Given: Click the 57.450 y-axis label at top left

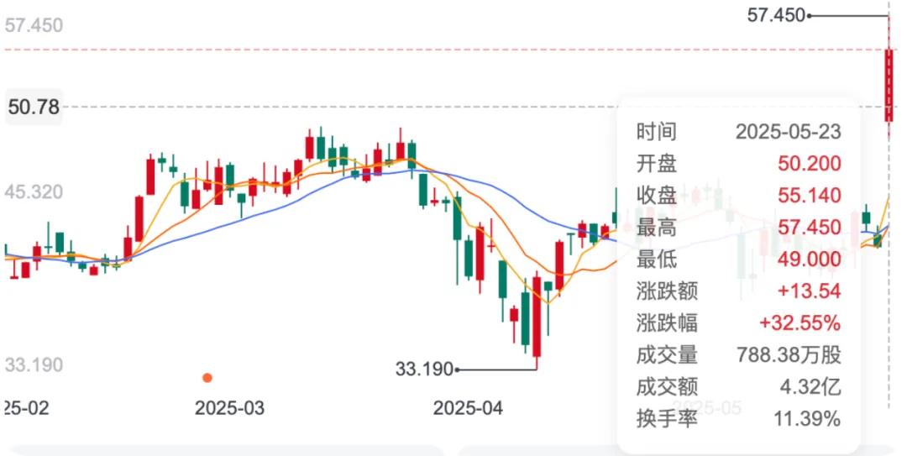Looking at the screenshot, I should (34, 25).
